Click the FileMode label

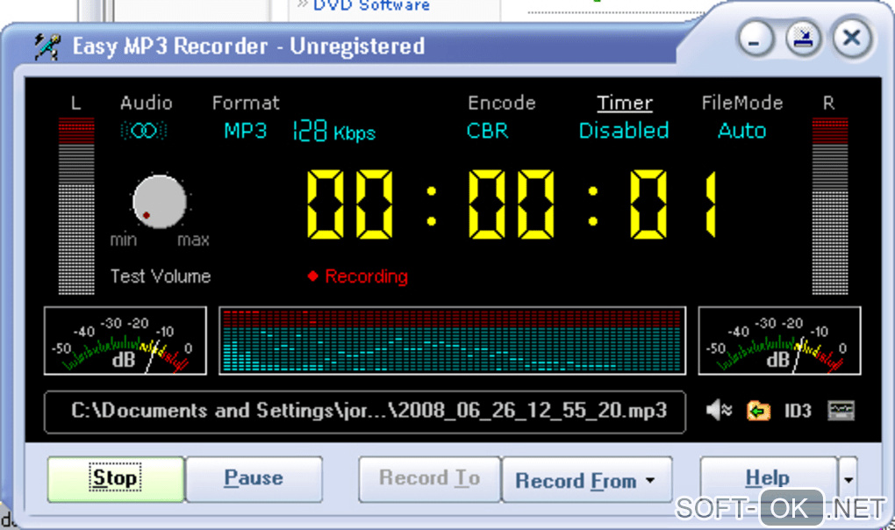coord(742,103)
